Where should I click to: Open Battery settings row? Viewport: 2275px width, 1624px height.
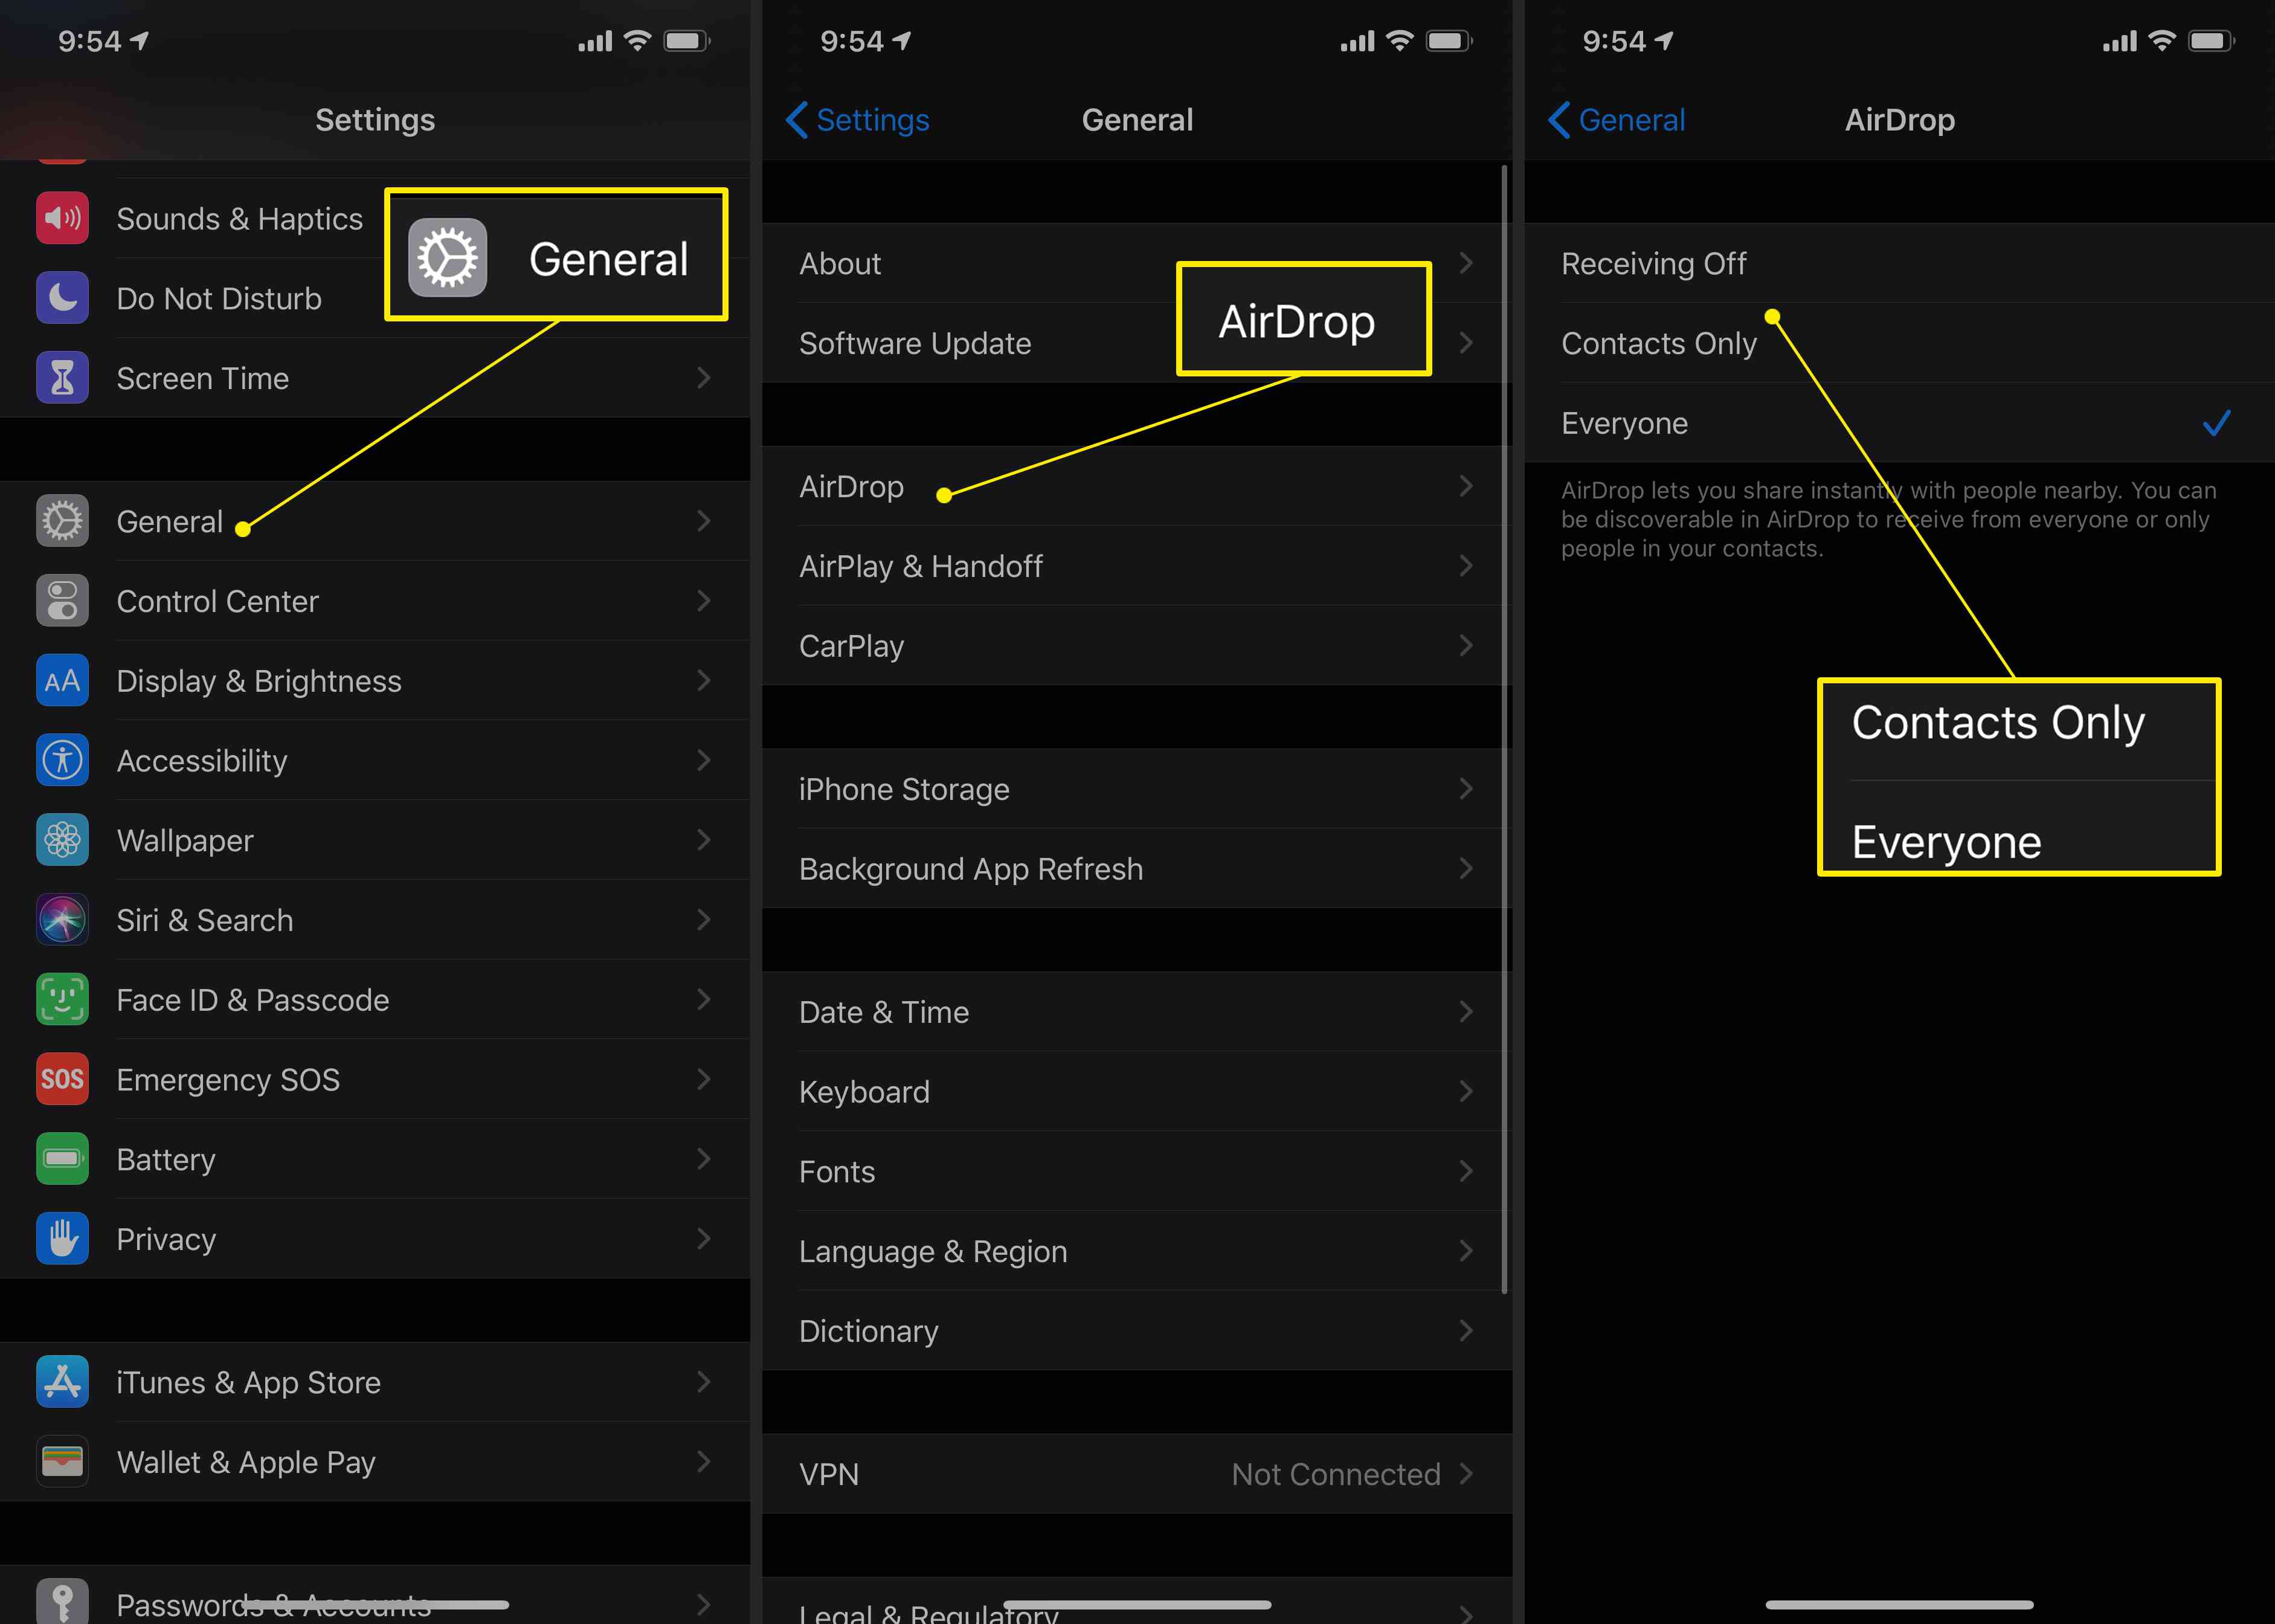click(375, 1159)
